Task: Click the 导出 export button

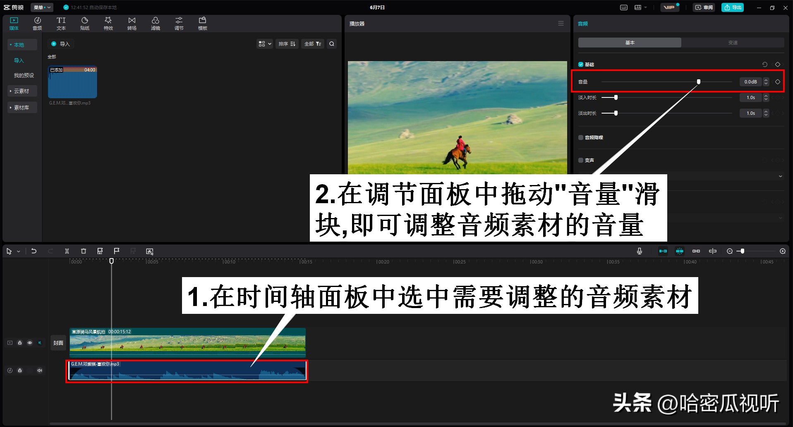Action: (732, 7)
